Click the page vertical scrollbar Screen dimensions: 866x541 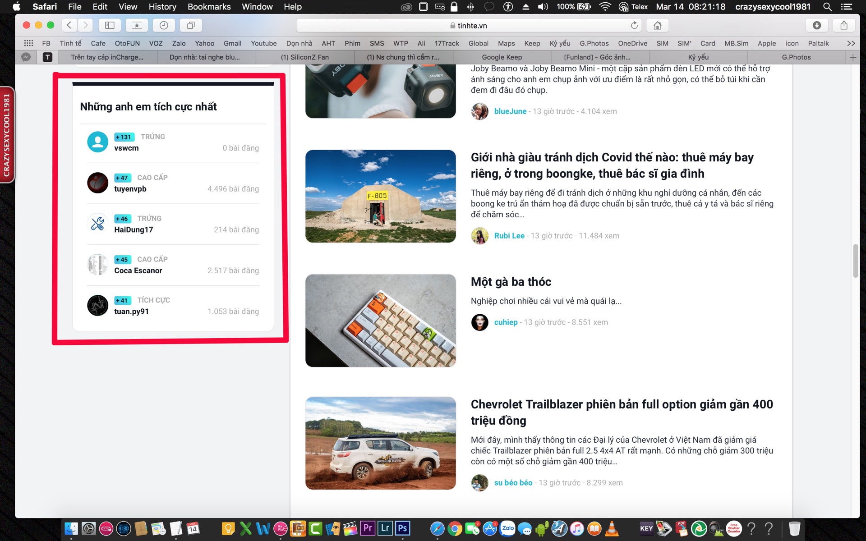pos(855,261)
